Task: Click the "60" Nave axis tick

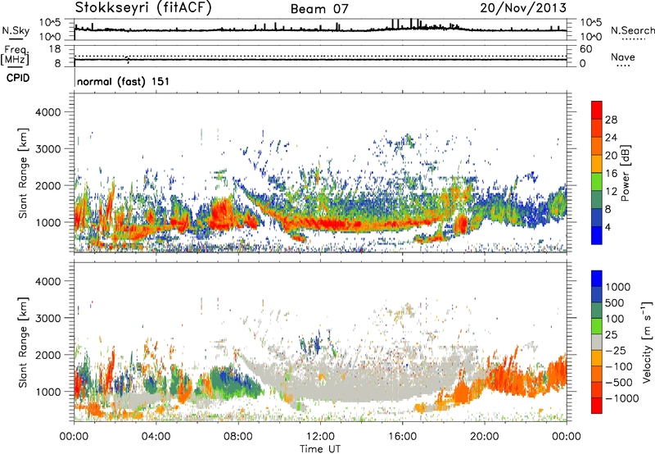Action: (x=585, y=49)
